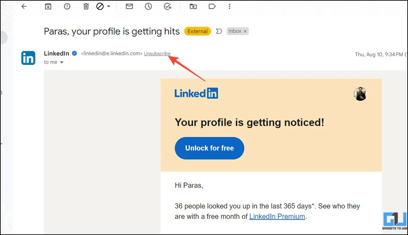
Task: Add email to Tasks
Action: click(168, 6)
